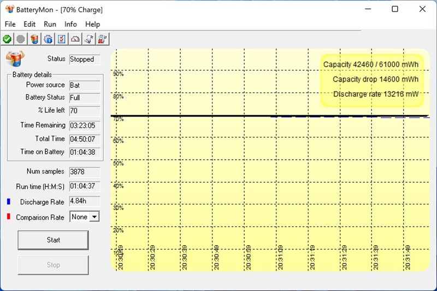Click the battery toolbar icon
This screenshot has height=291, width=437.
click(x=34, y=39)
